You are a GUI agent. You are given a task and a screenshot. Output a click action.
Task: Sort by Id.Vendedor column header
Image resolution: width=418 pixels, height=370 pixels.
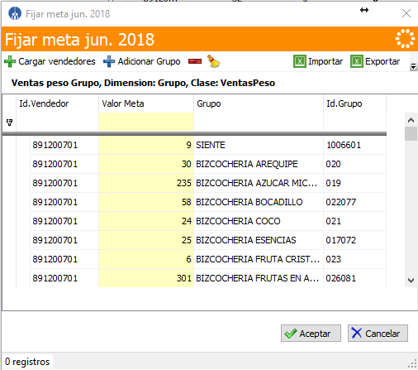(x=57, y=103)
